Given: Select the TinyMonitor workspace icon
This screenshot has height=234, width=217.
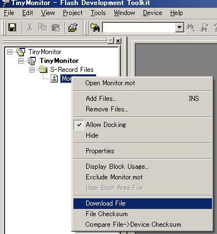Looking at the screenshot, I should pyautogui.click(x=21, y=52).
